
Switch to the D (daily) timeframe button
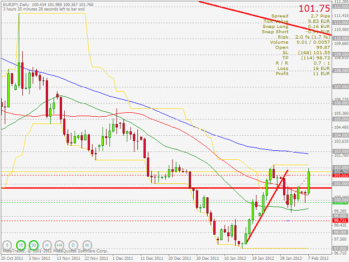[73, 245]
